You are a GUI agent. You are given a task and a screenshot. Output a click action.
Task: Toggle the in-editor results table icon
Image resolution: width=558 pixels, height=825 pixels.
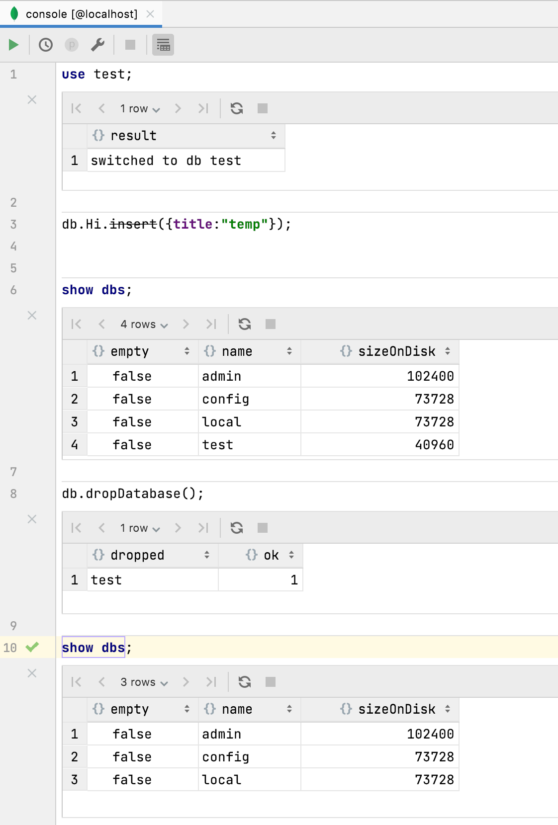tap(163, 45)
